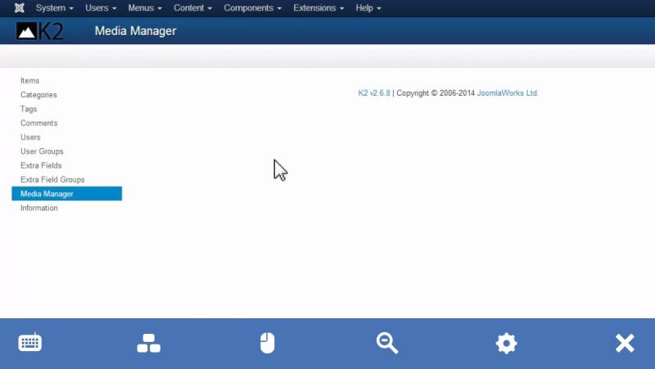
Task: Click the three-blocks icon in bottom bar
Action: (149, 343)
